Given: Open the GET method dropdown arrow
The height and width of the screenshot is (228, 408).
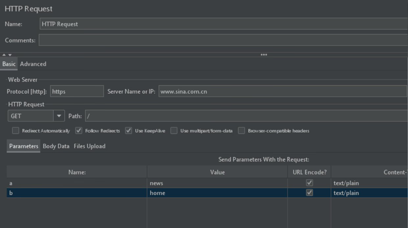Looking at the screenshot, I should point(59,116).
